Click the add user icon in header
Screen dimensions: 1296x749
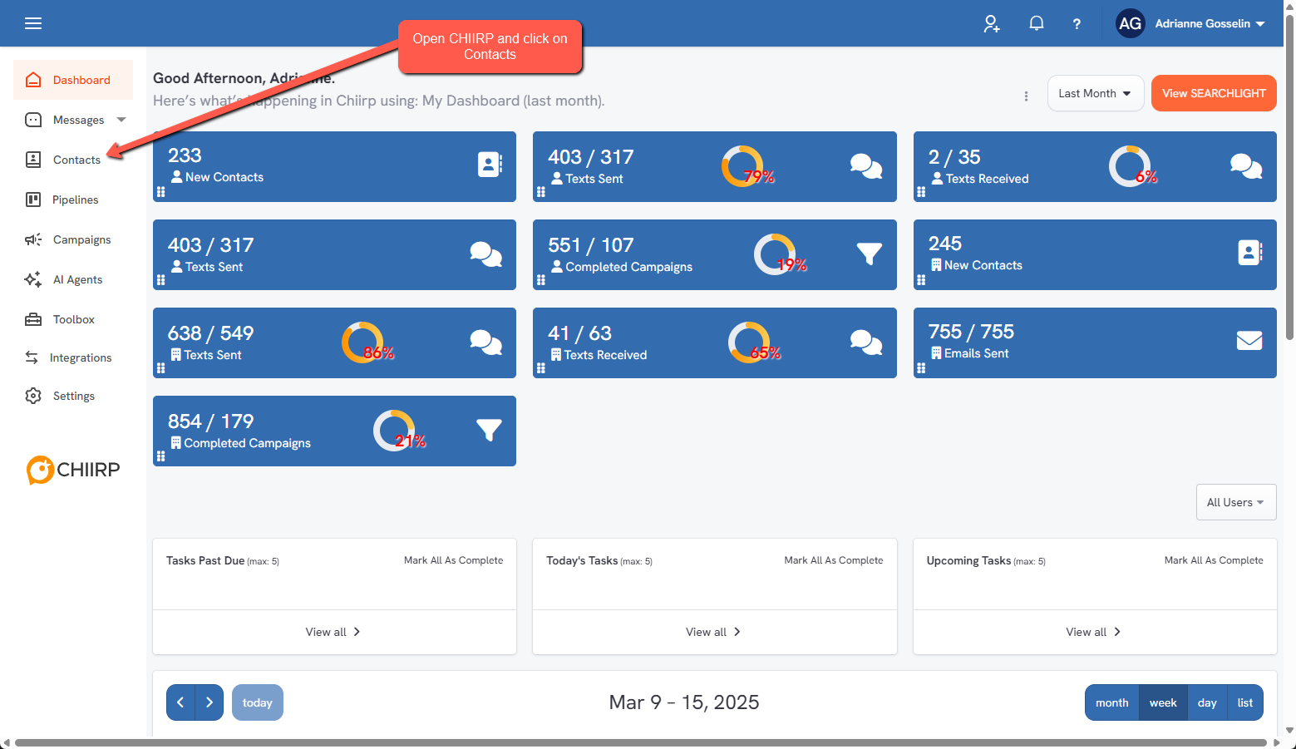(x=991, y=23)
